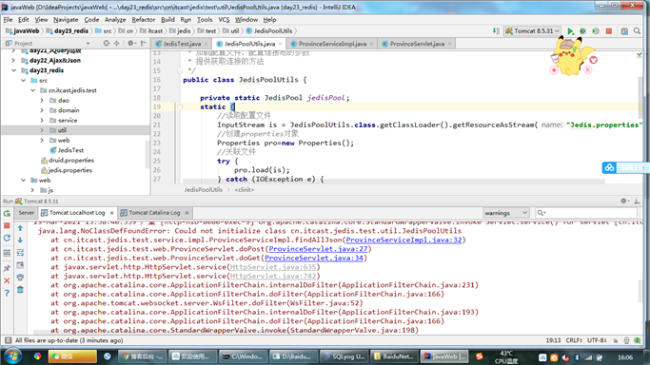
Task: Jump down the stack trace arrow
Action: 20,240
